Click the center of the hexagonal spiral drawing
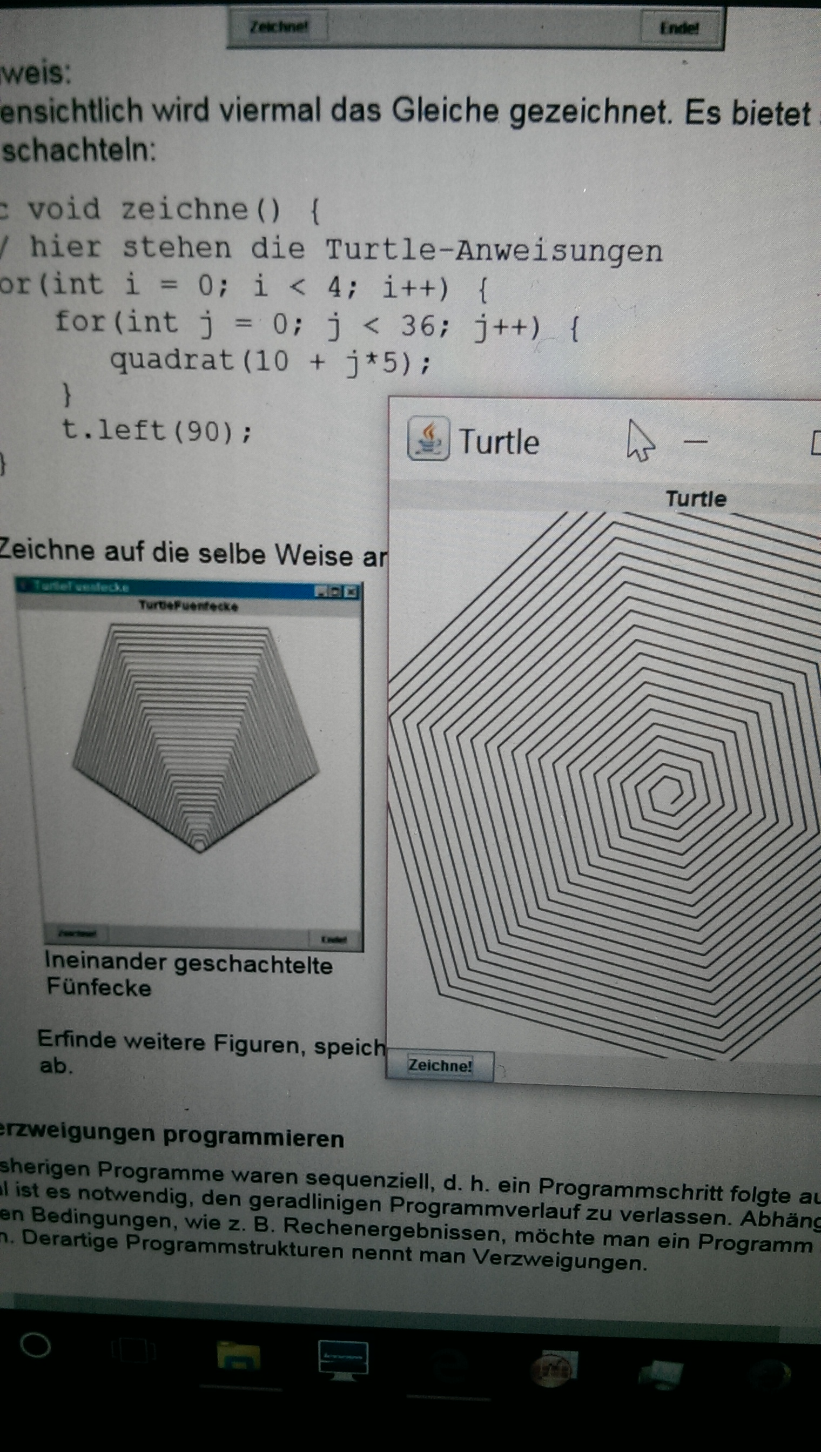Screen dimensions: 821x1452 point(669,793)
